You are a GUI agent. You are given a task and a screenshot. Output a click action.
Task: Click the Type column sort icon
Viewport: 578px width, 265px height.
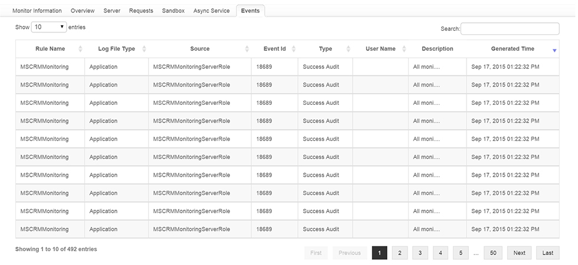tap(349, 49)
